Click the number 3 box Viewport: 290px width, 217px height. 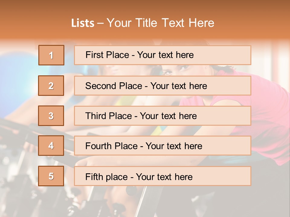coord(51,116)
